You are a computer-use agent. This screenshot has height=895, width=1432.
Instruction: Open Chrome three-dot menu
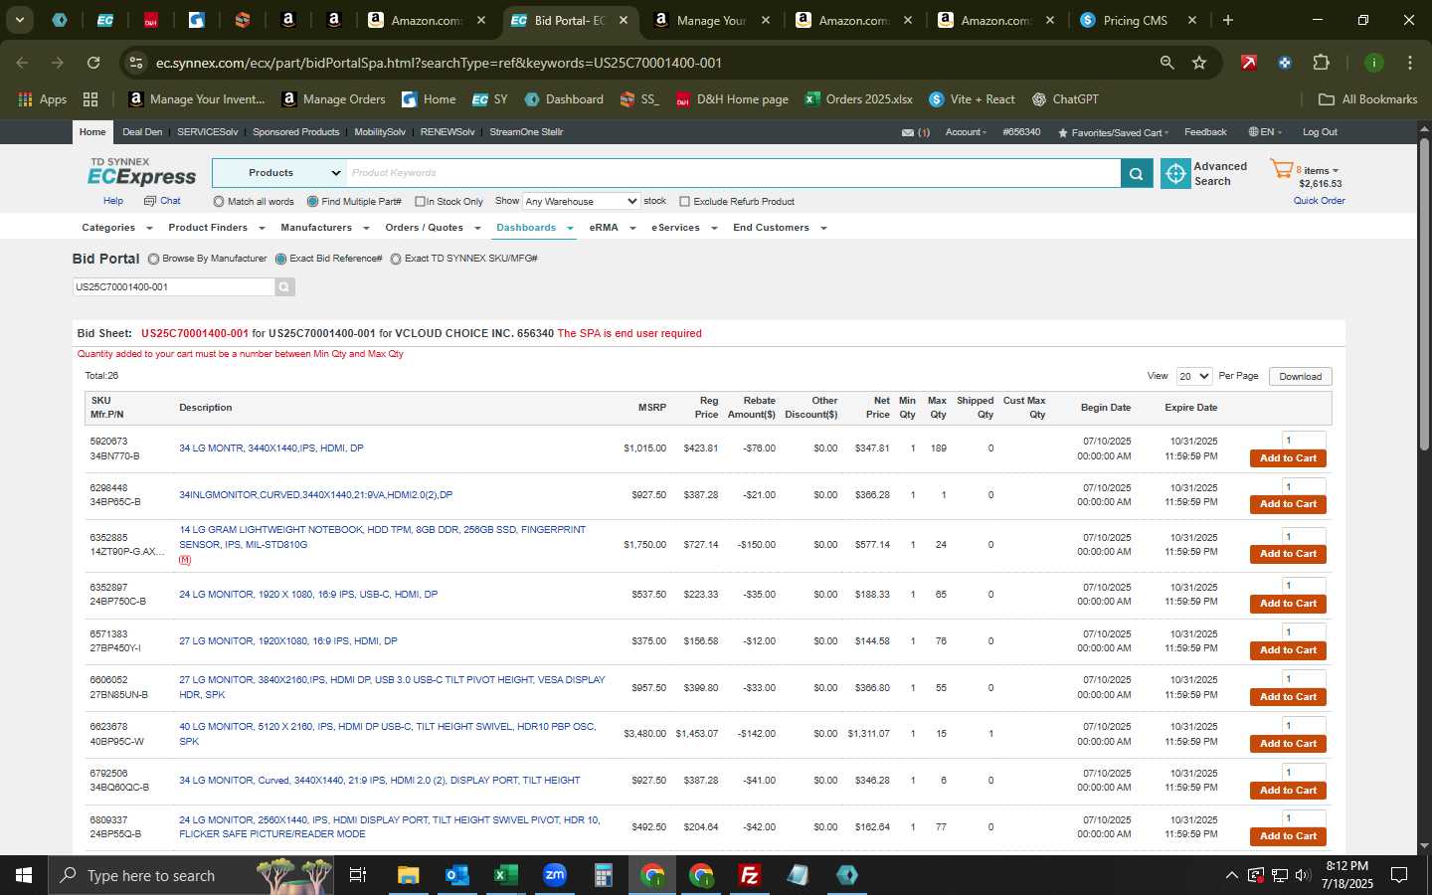pos(1409,63)
